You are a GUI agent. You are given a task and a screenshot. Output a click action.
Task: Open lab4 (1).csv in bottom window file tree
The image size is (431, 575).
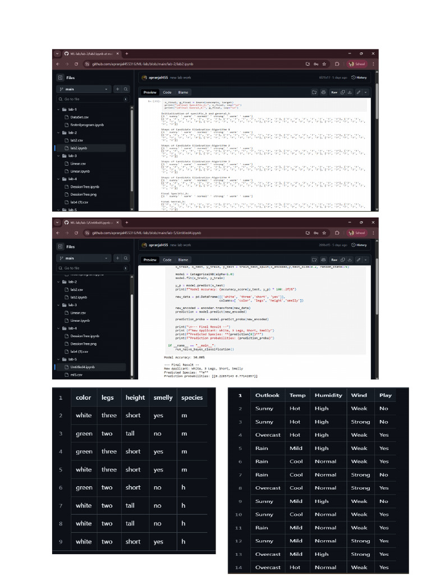click(79, 352)
